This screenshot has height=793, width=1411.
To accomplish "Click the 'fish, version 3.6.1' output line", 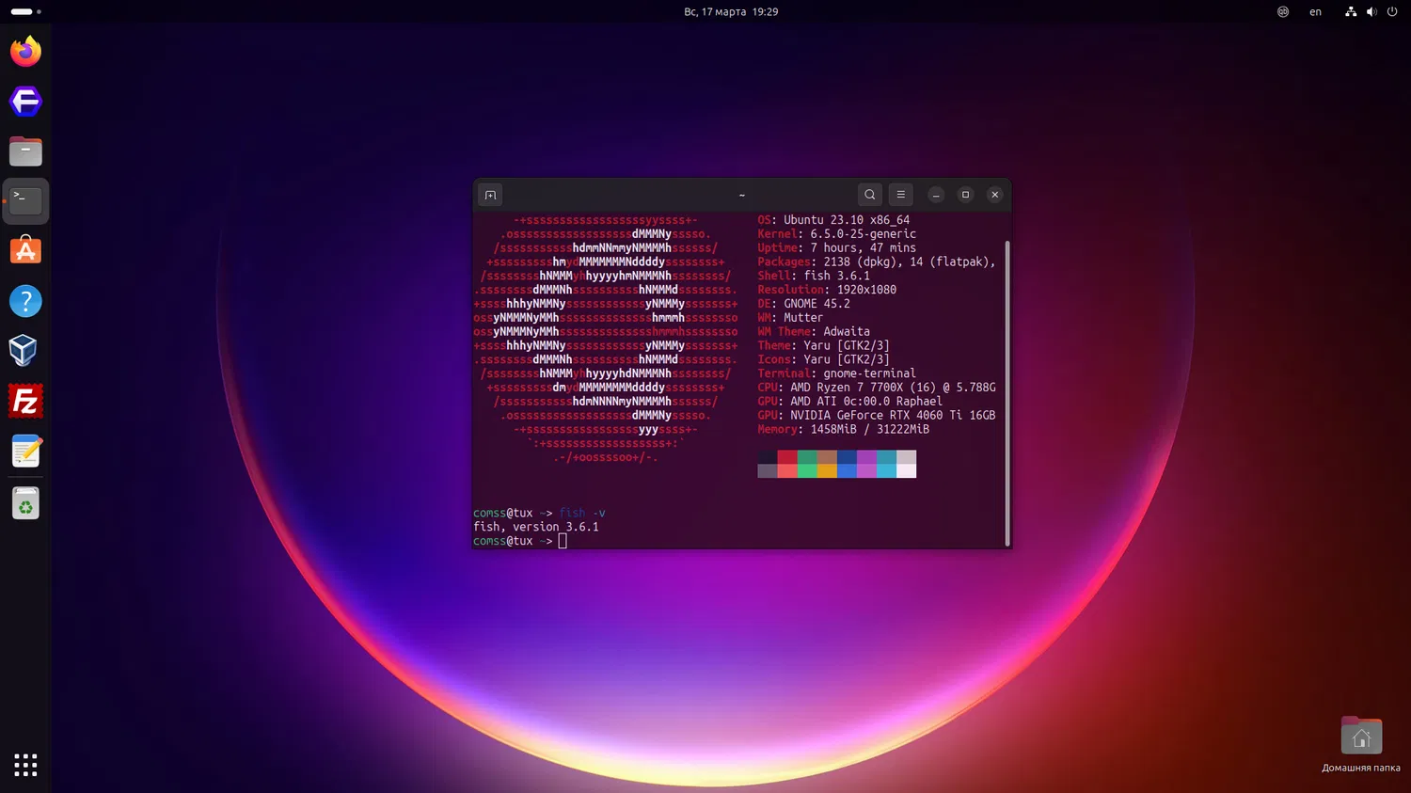I will (536, 527).
